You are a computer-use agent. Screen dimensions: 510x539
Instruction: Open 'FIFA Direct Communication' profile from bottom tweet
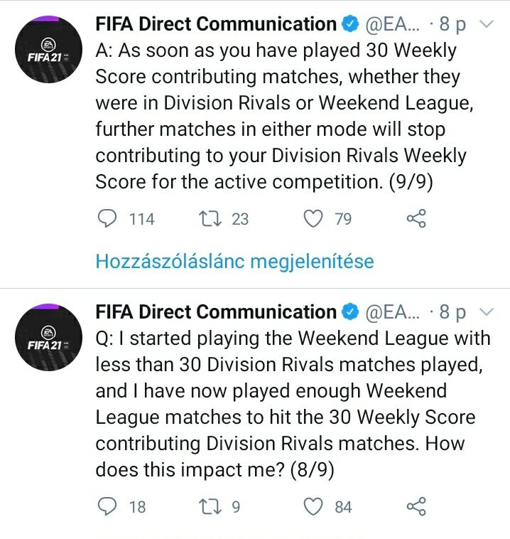coord(216,311)
